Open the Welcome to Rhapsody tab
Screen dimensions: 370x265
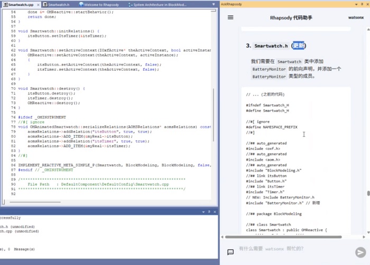pyautogui.click(x=99, y=4)
